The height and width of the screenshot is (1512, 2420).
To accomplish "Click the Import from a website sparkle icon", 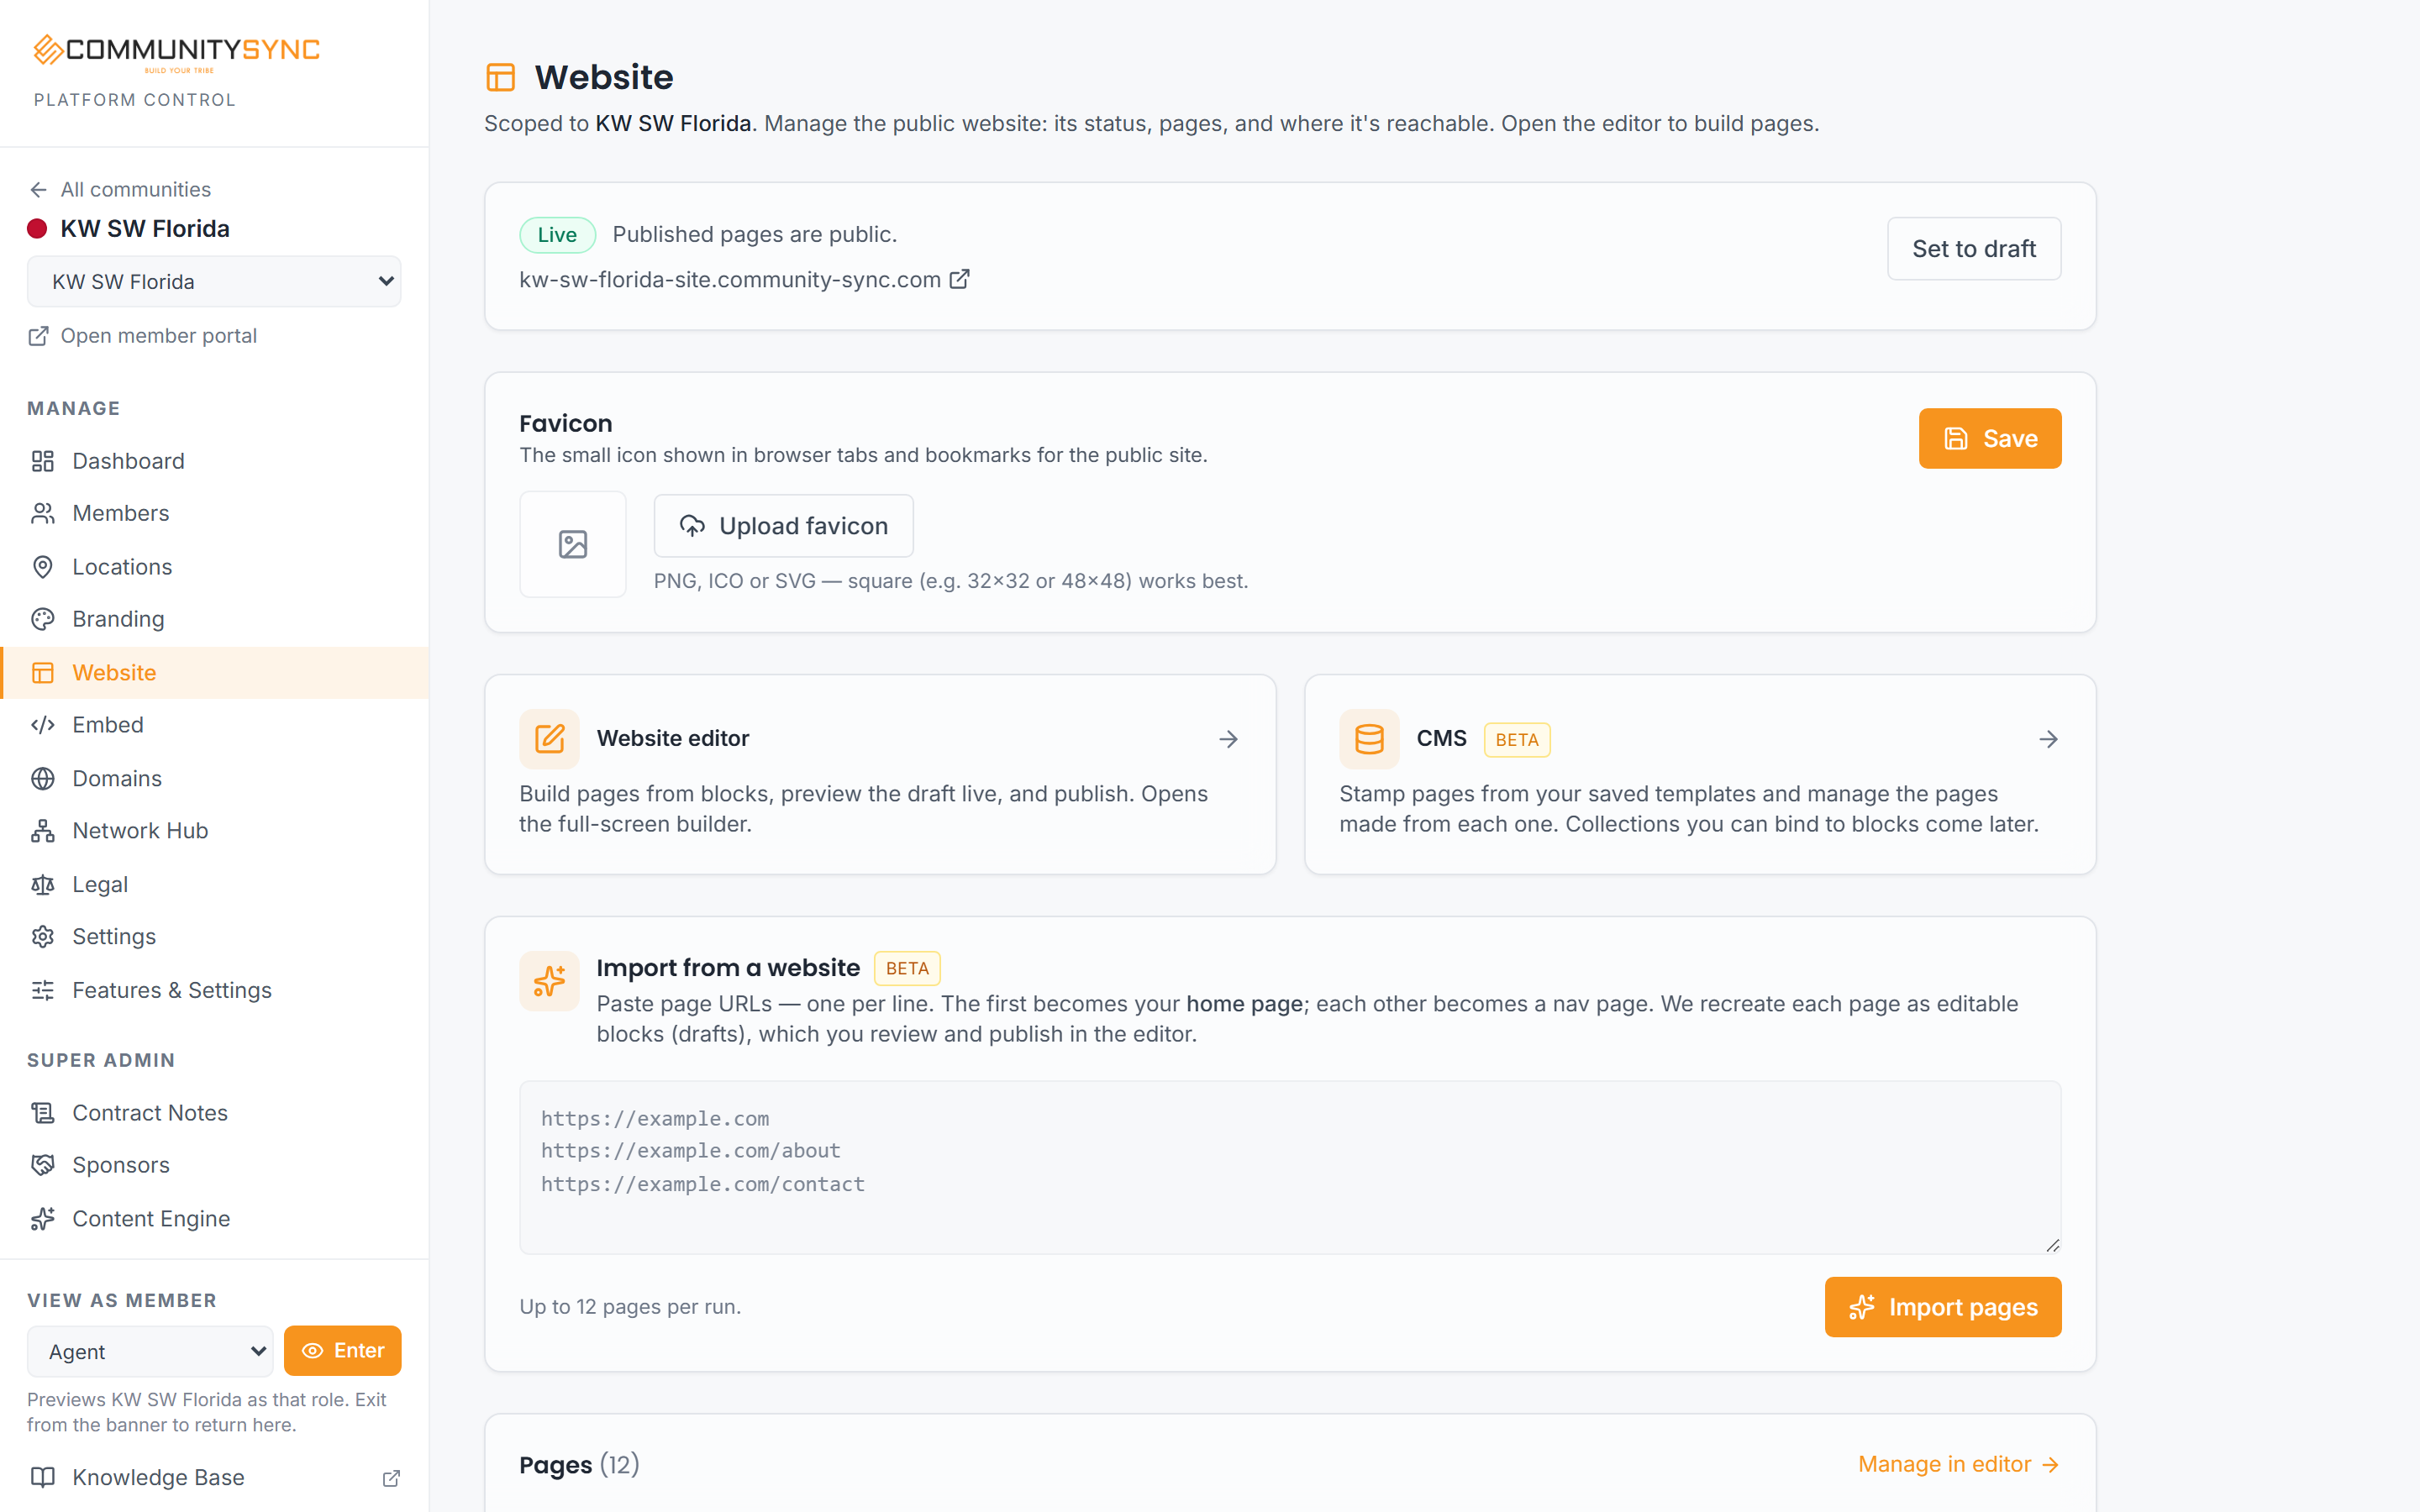I will tap(549, 981).
